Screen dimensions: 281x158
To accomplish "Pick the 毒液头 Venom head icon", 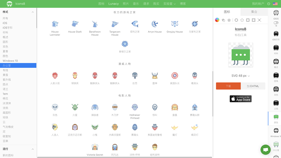I will point(195,76).
